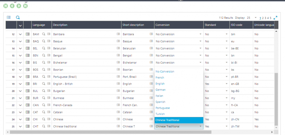Go to results page 4
Viewport: 285px width, 135px height.
(x=268, y=18)
